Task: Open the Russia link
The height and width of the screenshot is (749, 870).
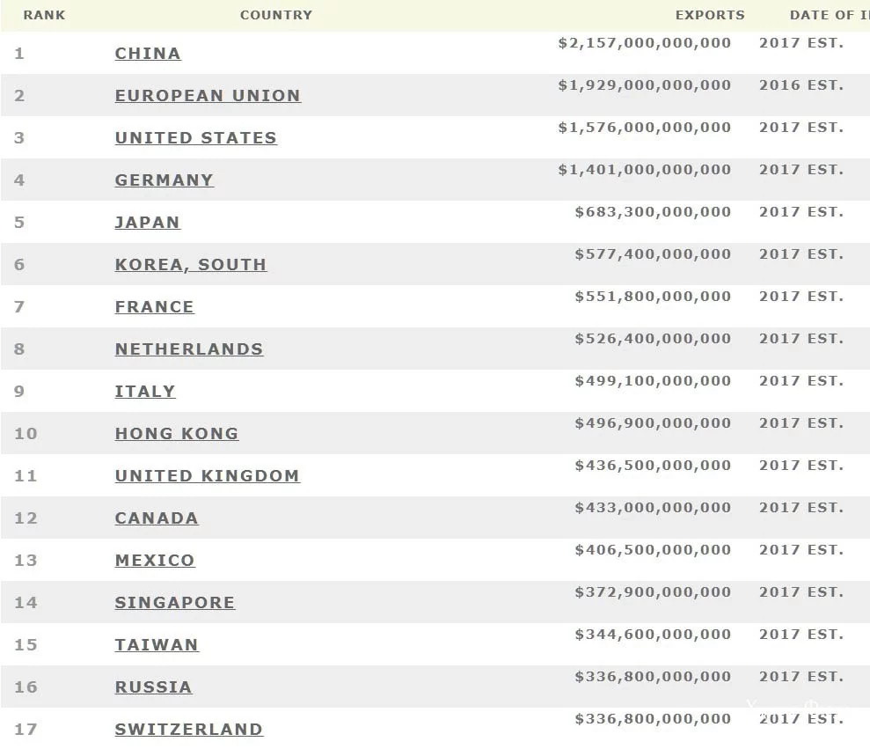Action: click(x=153, y=687)
